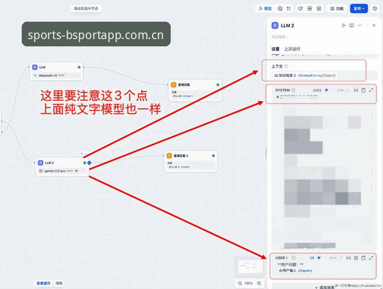Image resolution: width=383 pixels, height=289 pixels.
Task: Click the blue plus handle on LLM 2 node
Action: [x=89, y=163]
